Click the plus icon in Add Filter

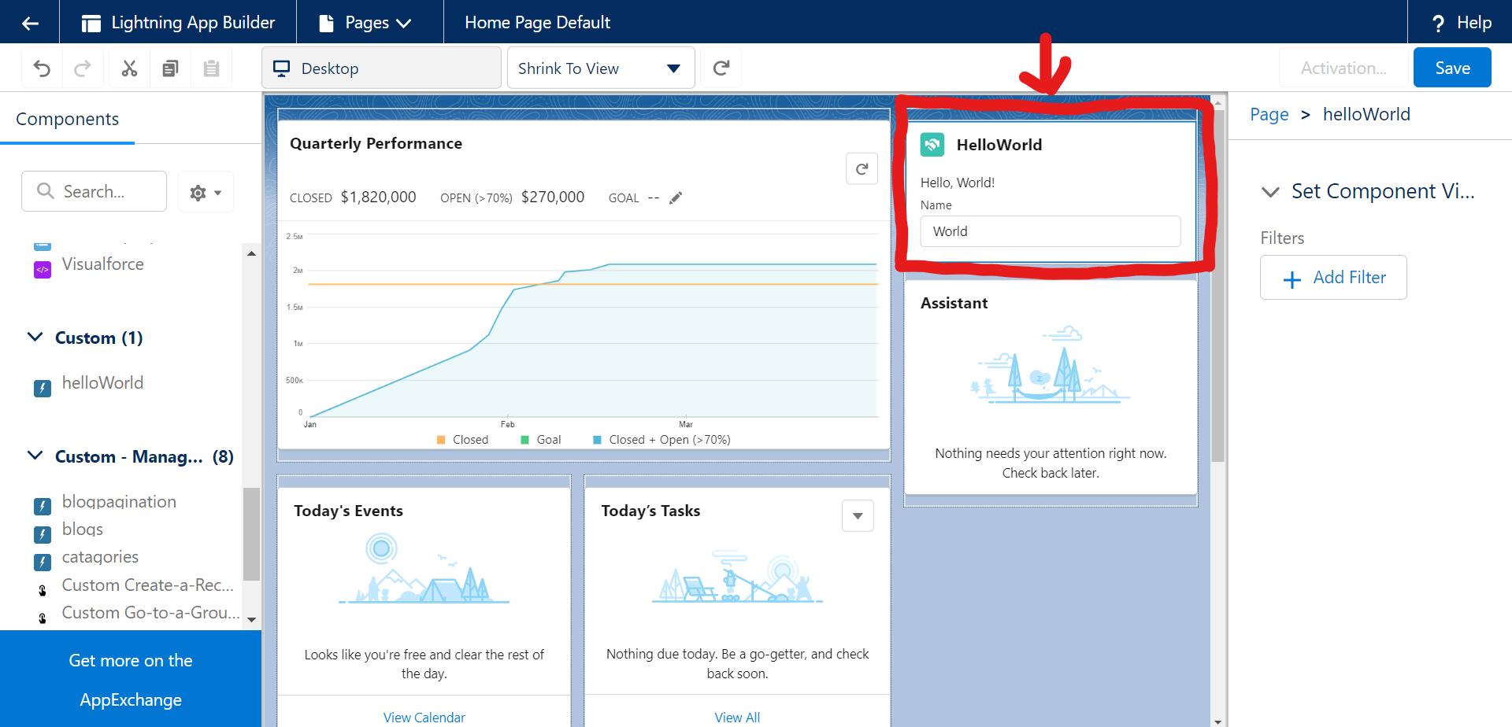pos(1291,279)
